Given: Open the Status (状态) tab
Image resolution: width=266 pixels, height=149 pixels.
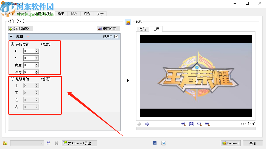Looking at the screenshot, I should 74,14.
